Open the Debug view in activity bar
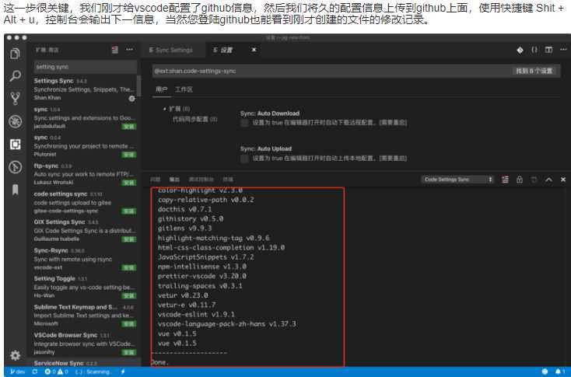This screenshot has width=571, height=377. (15, 121)
